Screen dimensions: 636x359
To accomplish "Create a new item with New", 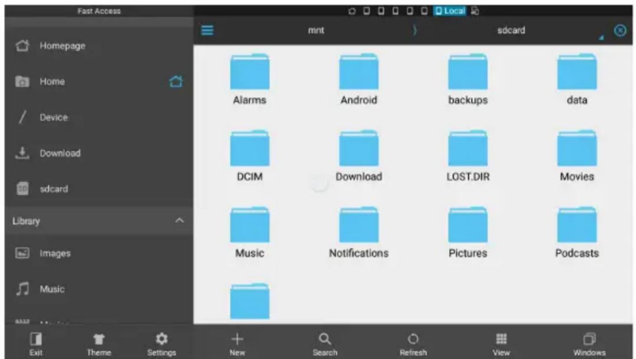I will click(x=238, y=344).
